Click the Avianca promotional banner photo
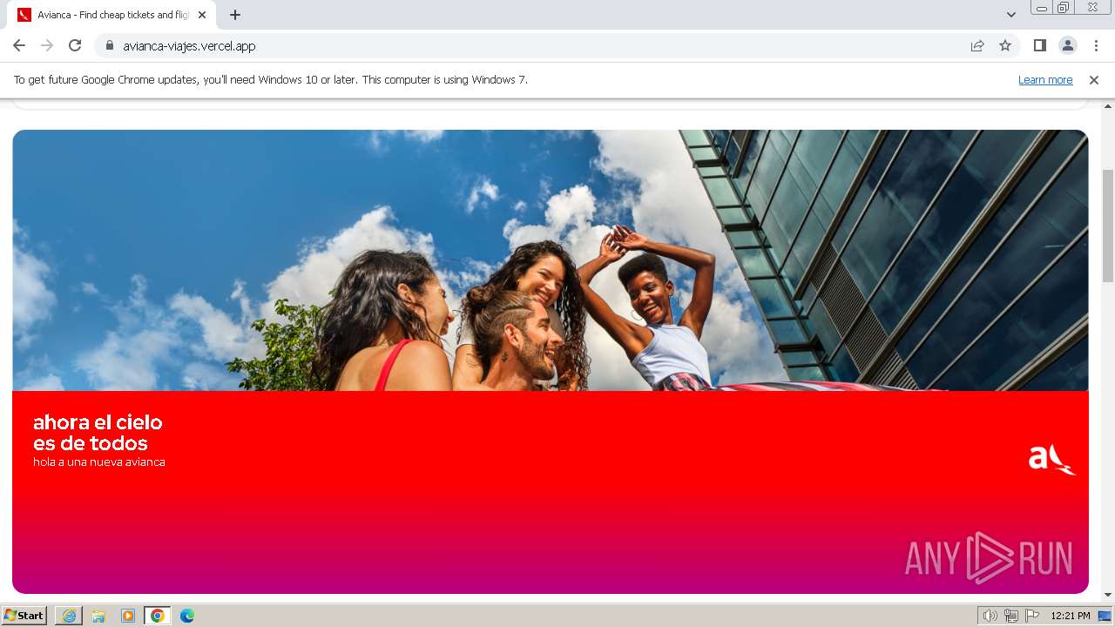 (x=551, y=260)
